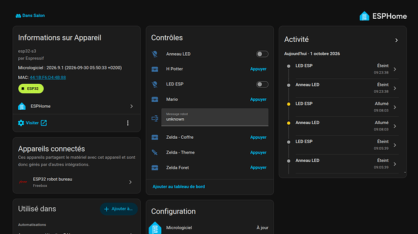This screenshot has width=418, height=234.
Task: Click the ESP32 label chip
Action: point(31,89)
